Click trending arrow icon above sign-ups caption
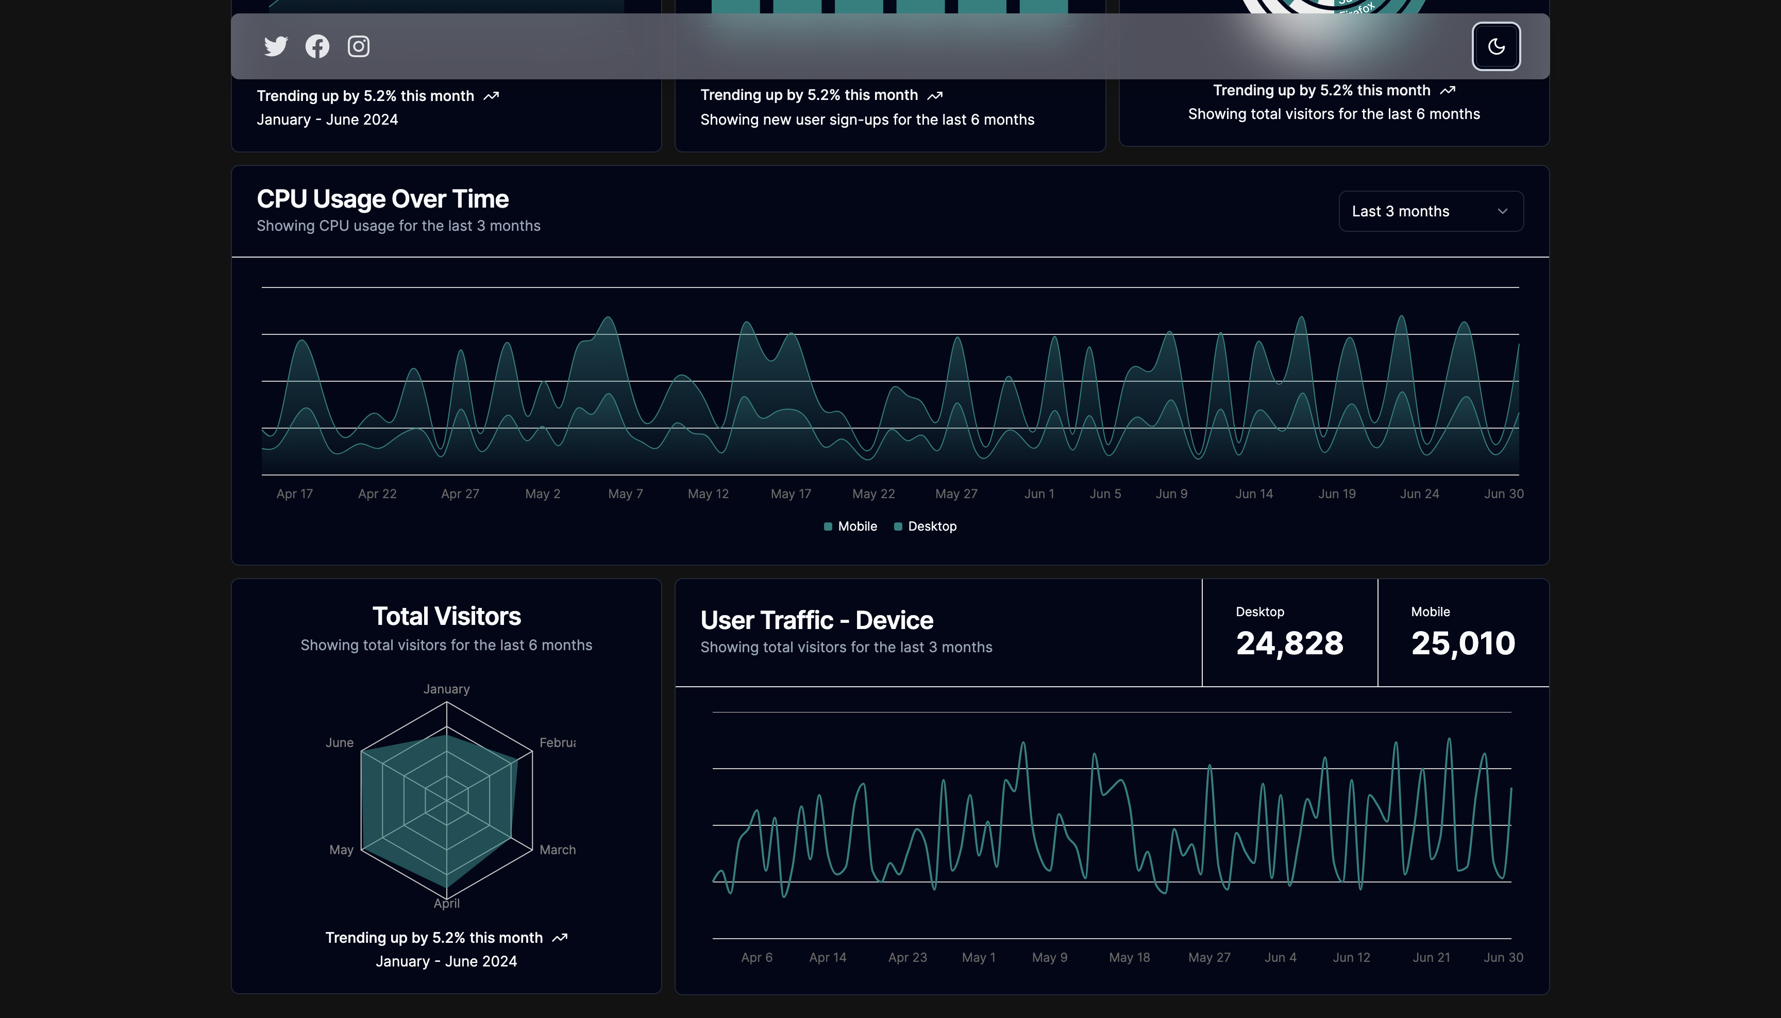This screenshot has height=1018, width=1781. pyautogui.click(x=935, y=95)
